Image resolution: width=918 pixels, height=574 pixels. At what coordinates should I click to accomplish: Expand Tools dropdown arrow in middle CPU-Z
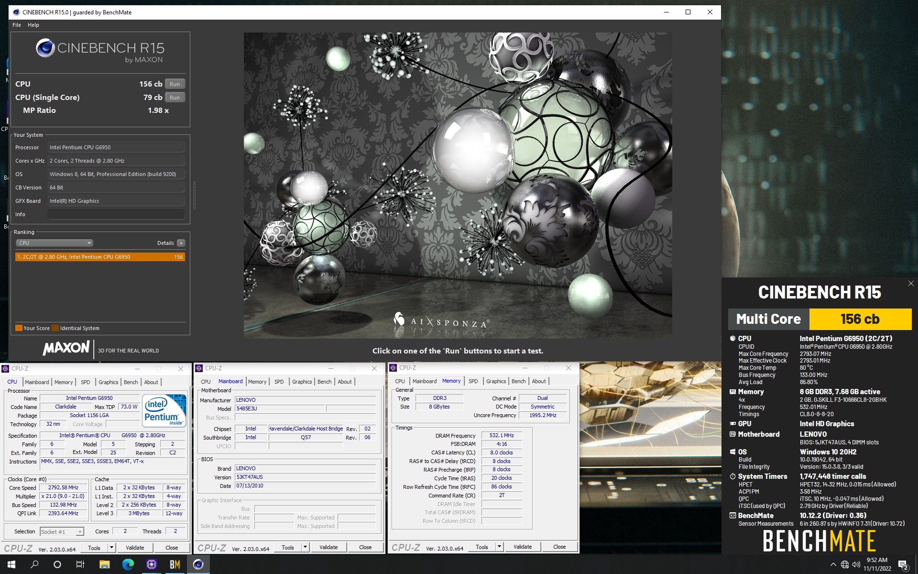tap(305, 547)
